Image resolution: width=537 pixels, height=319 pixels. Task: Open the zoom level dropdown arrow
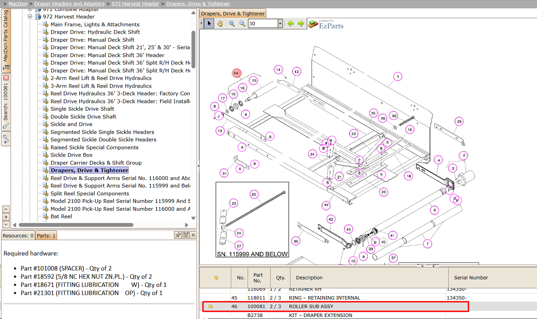point(280,24)
